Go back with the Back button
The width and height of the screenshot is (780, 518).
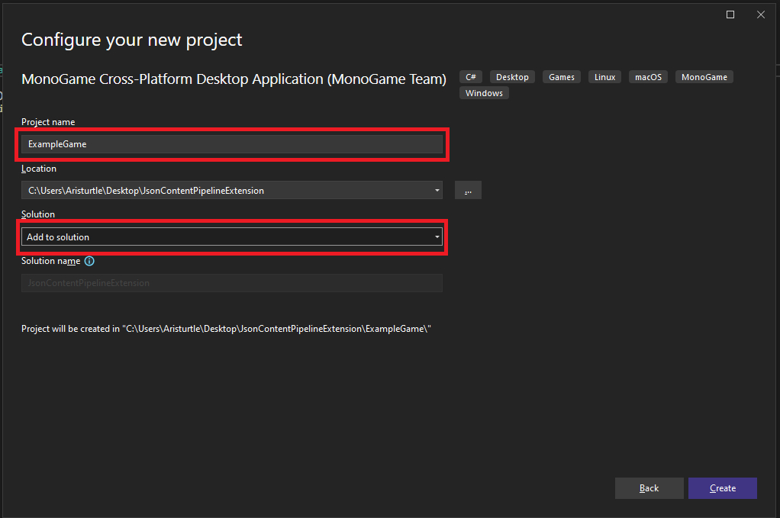[x=649, y=488]
